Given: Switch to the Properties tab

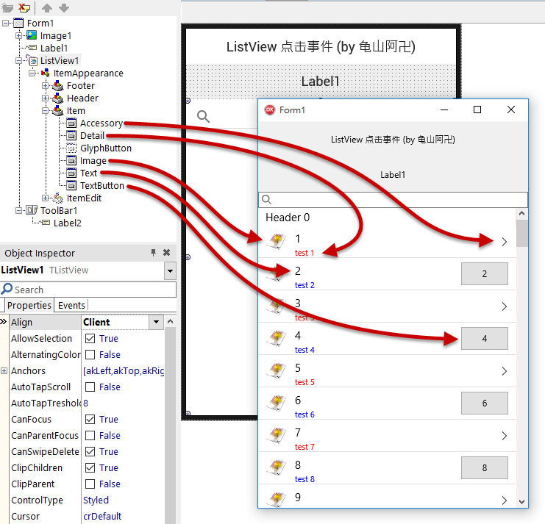Looking at the screenshot, I should click(x=29, y=305).
